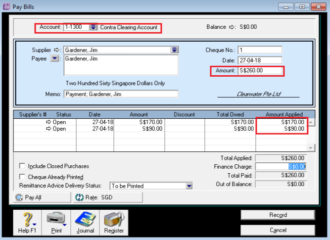Image resolution: width=330 pixels, height=240 pixels.
Task: Click the table scroll down arrow
Action: tap(311, 148)
